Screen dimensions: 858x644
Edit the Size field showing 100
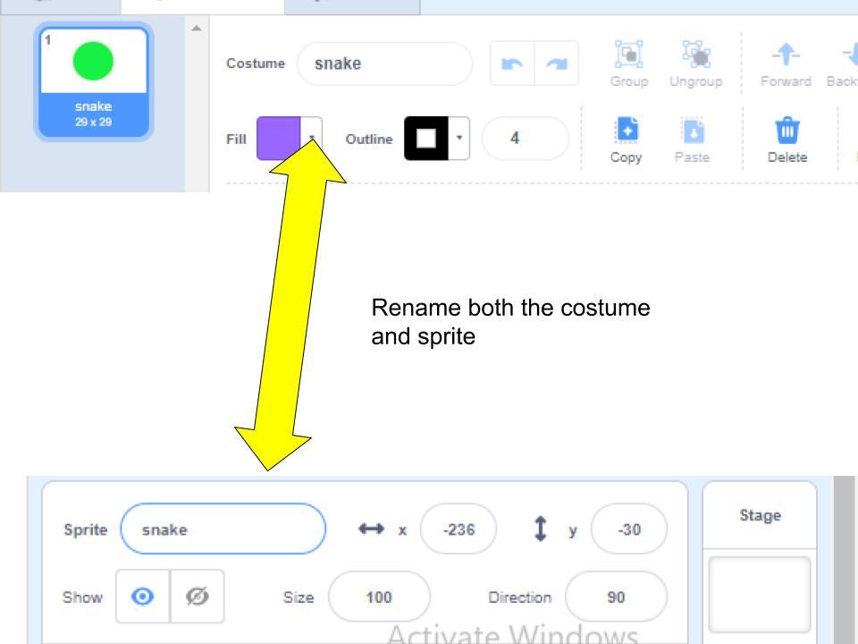click(379, 597)
